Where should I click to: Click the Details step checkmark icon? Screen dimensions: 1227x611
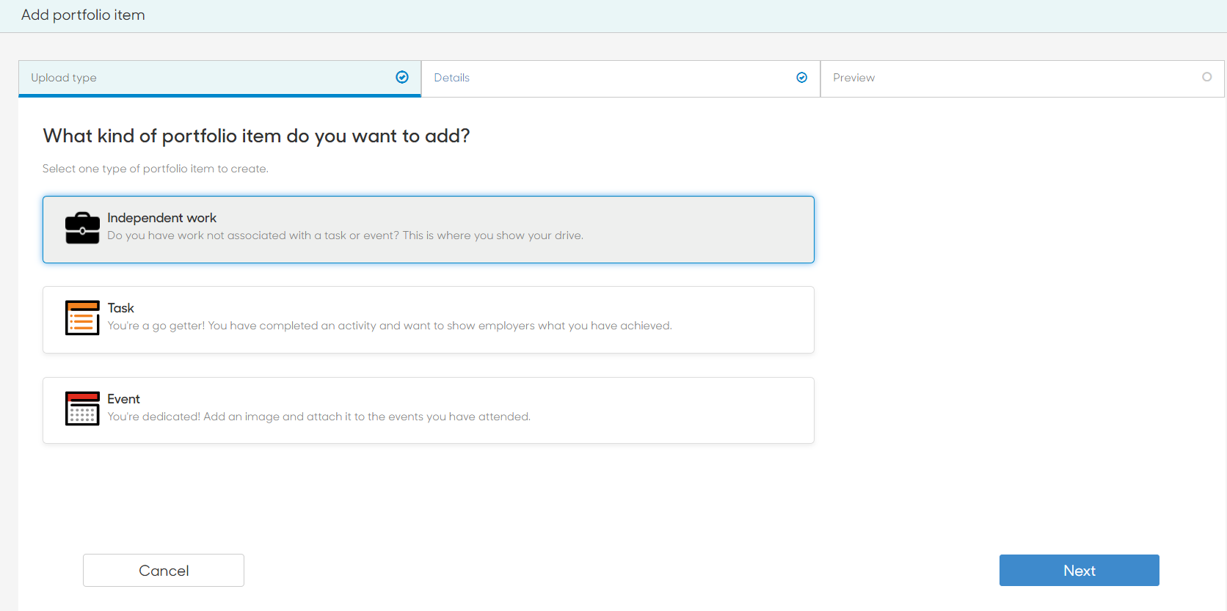tap(802, 77)
